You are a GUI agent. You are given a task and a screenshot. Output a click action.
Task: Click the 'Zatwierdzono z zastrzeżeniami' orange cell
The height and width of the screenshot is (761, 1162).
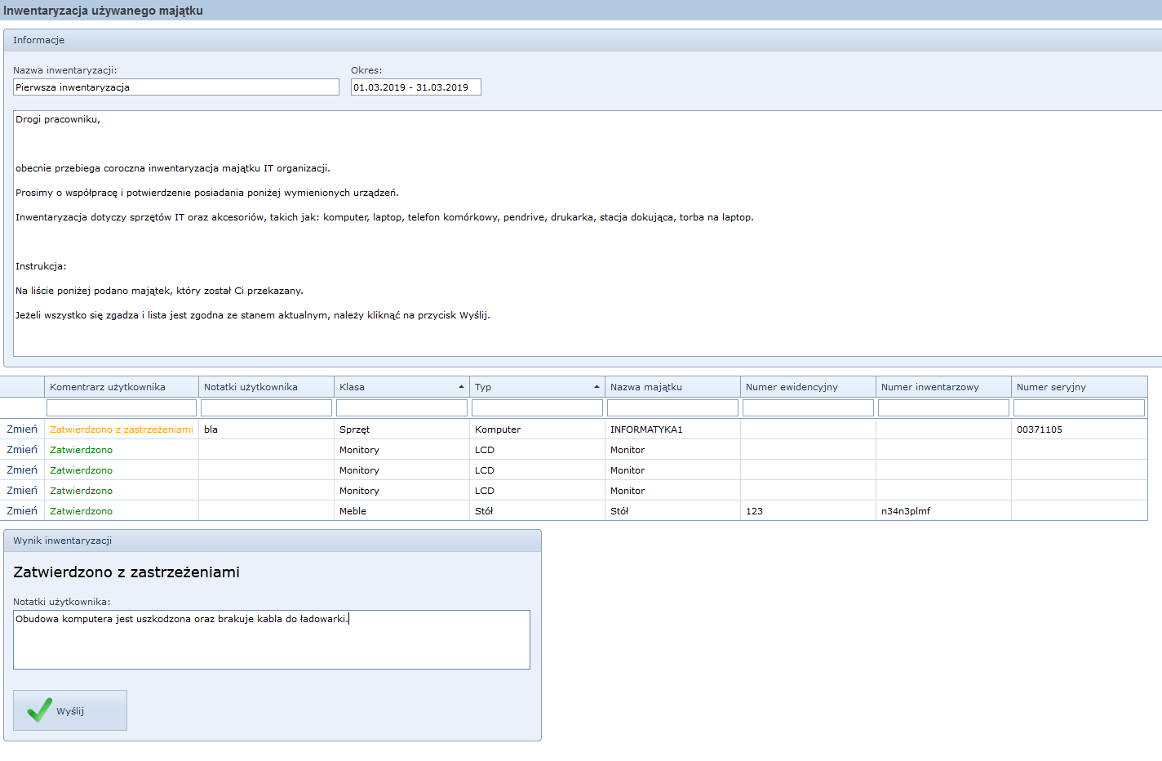122,429
